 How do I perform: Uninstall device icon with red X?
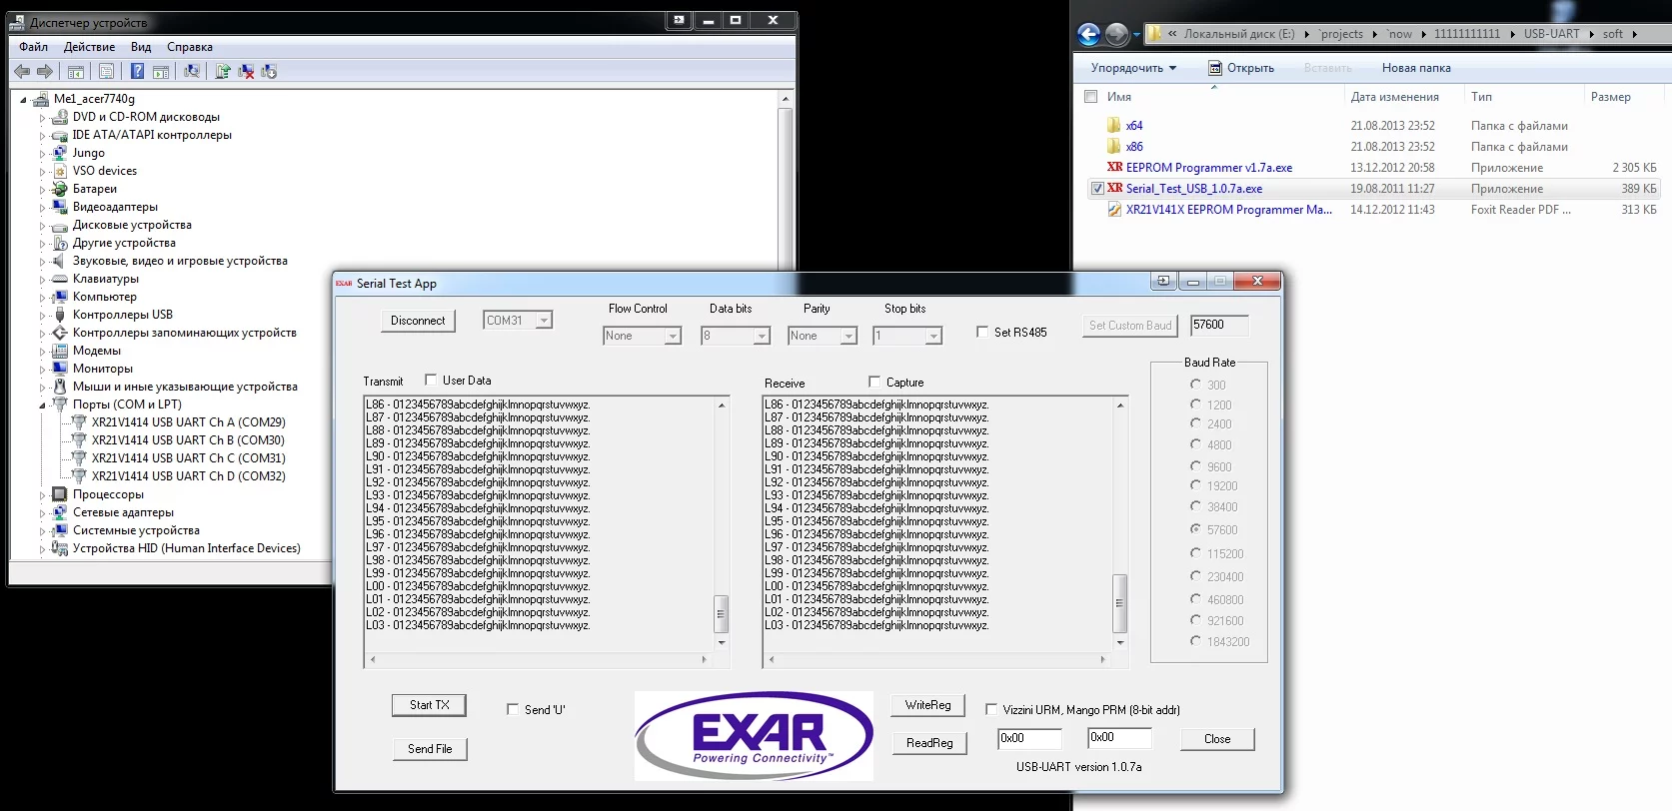click(246, 71)
